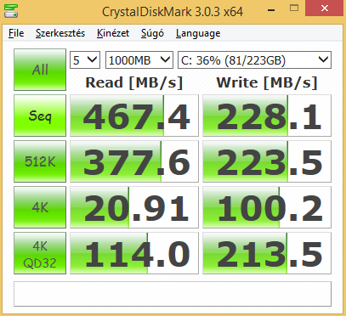Click the Seq write result 228.1

(x=267, y=116)
